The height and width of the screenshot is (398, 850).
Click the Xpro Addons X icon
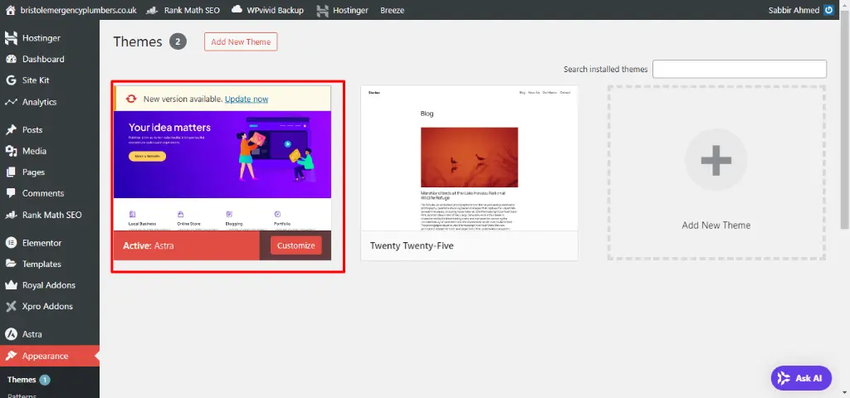(x=11, y=307)
